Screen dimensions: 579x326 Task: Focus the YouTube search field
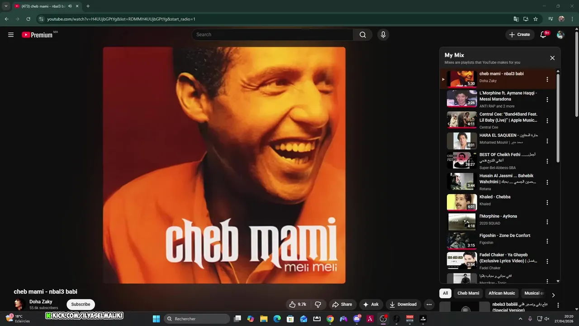[273, 35]
